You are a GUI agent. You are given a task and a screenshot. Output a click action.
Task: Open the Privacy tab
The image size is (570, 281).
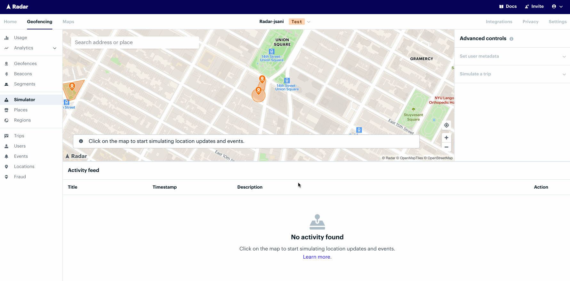tap(530, 22)
